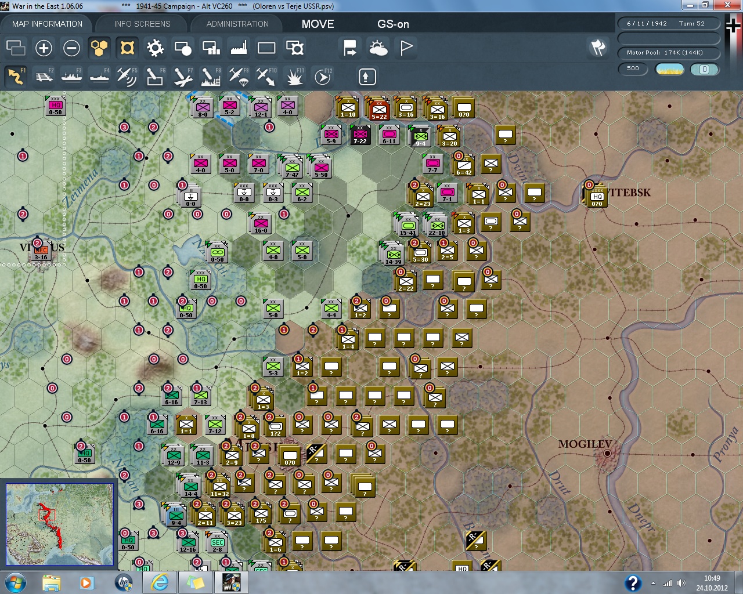Select the 15-41 unit stack

tap(407, 224)
